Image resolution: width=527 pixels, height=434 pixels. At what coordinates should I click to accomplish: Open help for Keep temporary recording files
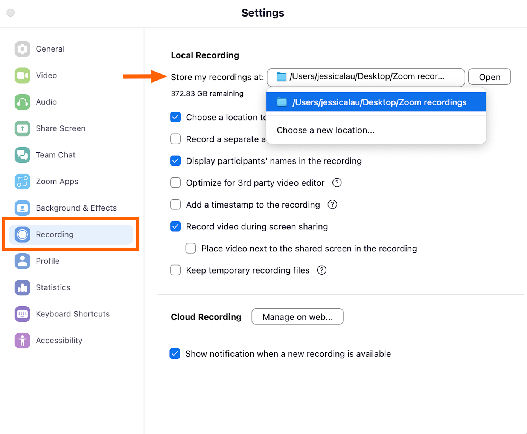(322, 270)
